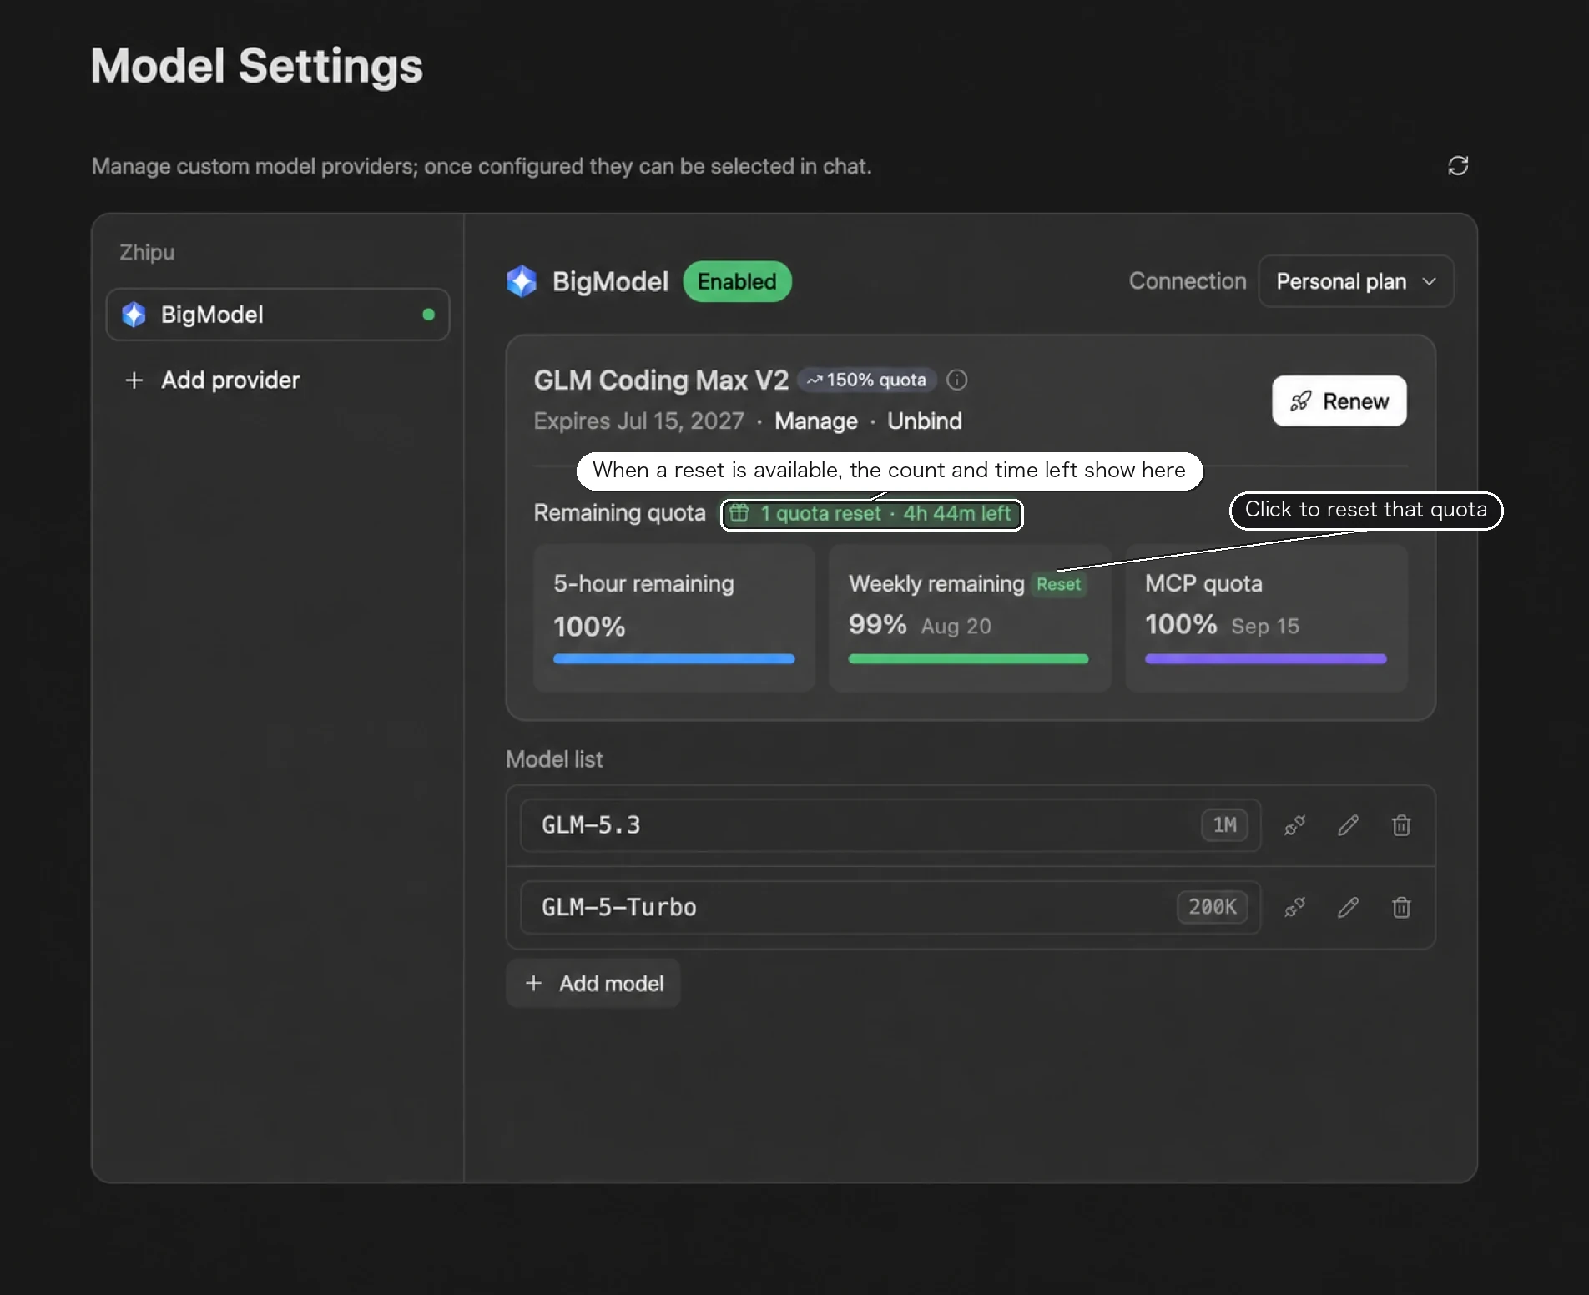The image size is (1589, 1295).
Task: Click the plus icon beside Add provider
Action: (x=134, y=380)
